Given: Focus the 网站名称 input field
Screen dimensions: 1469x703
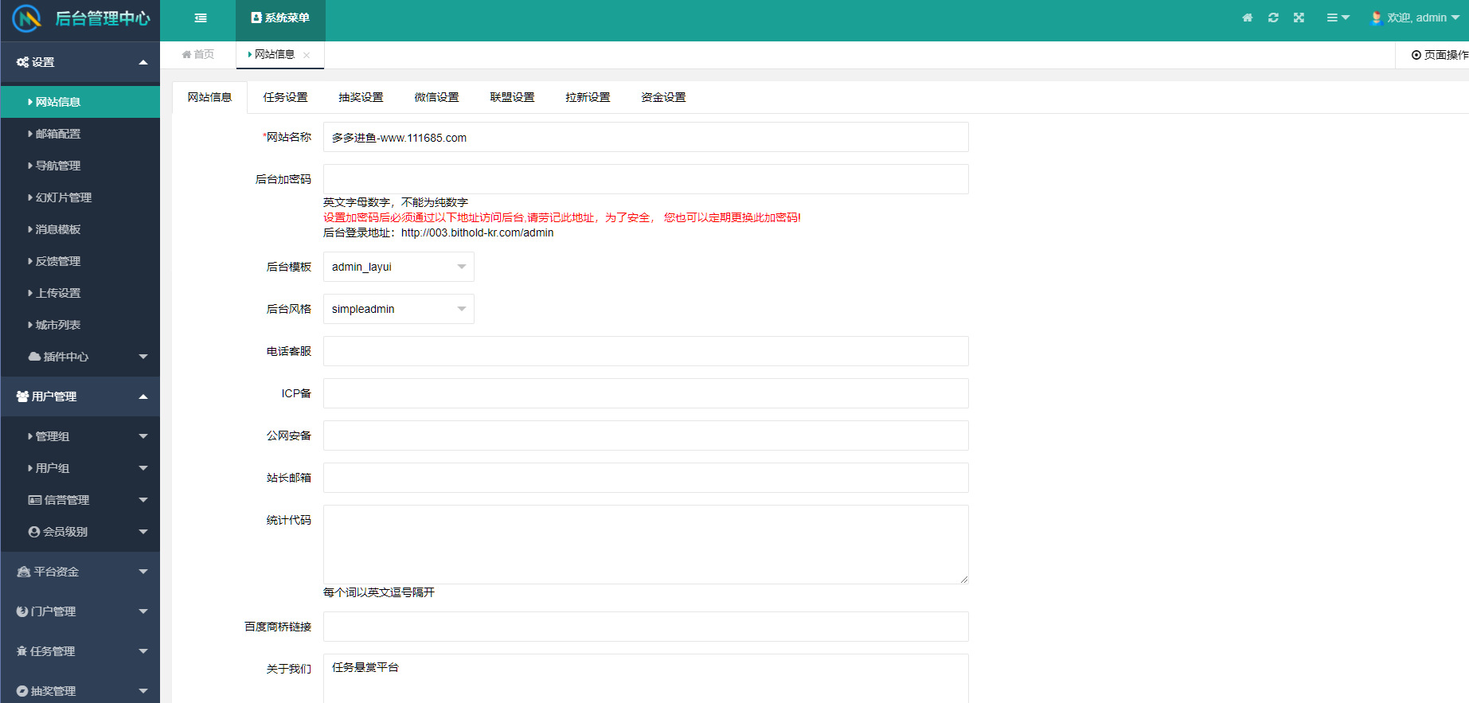Looking at the screenshot, I should coord(646,137).
